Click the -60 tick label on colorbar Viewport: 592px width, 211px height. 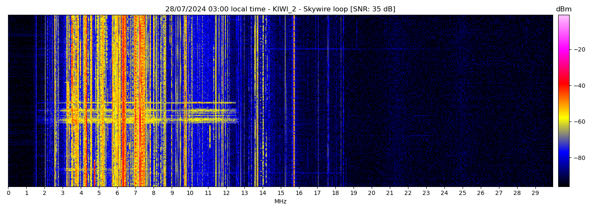[578, 122]
